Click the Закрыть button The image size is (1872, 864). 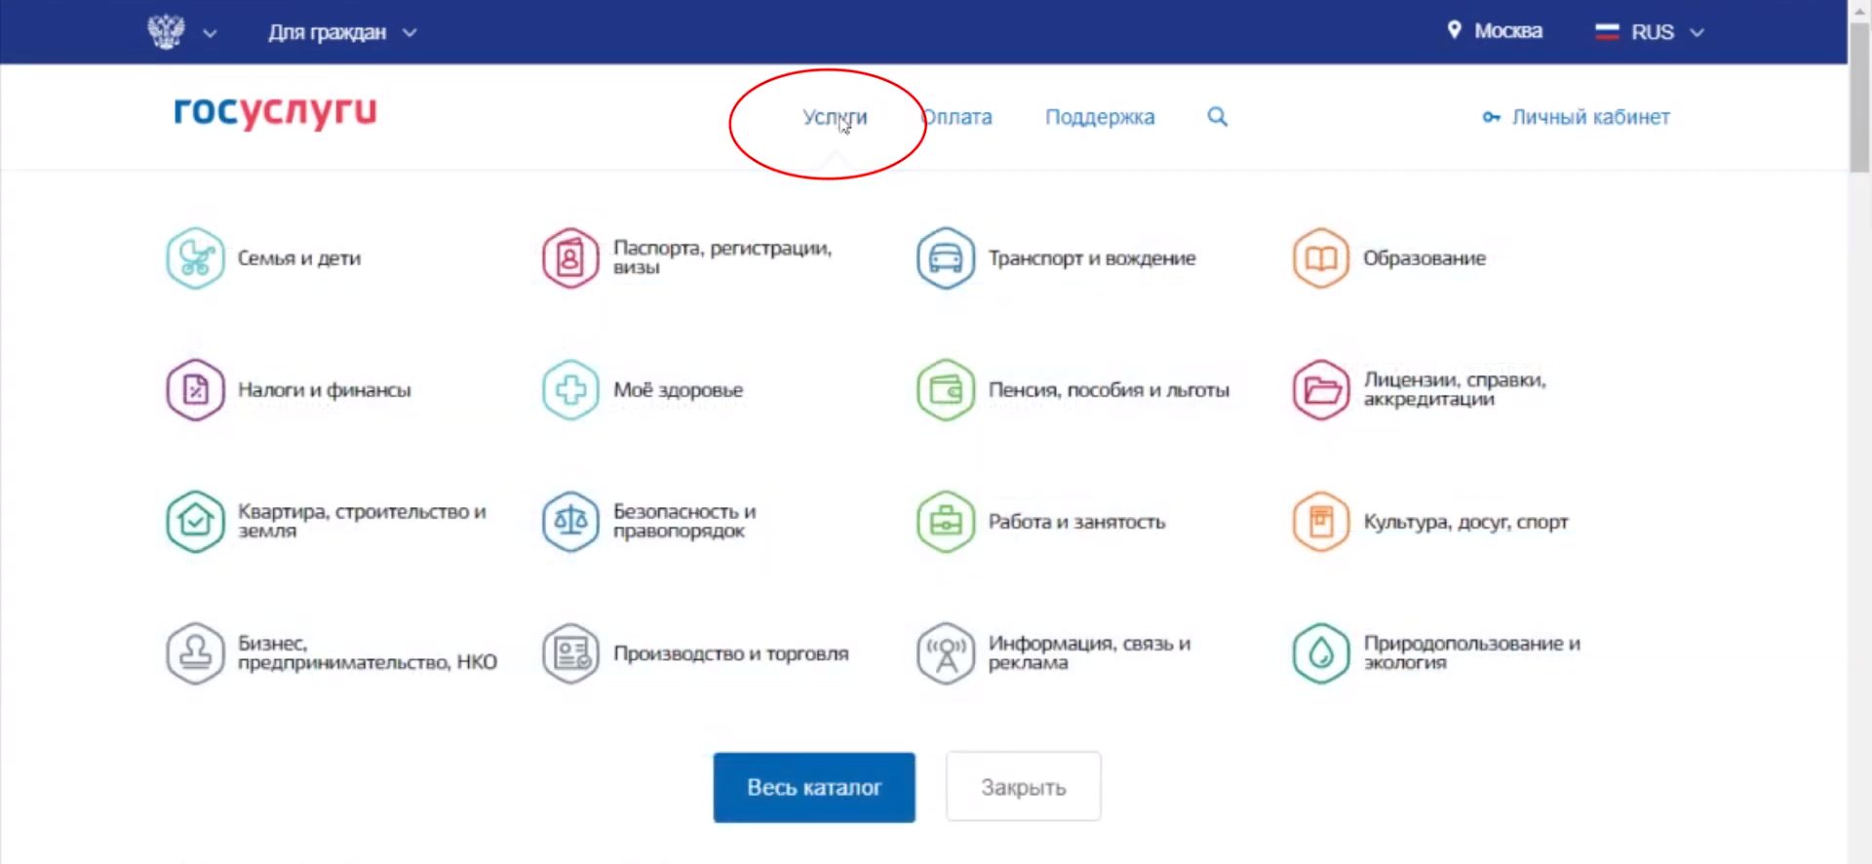pos(1023,787)
